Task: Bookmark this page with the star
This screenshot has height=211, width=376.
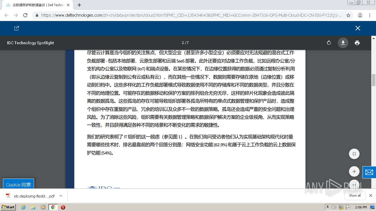Action: pyautogui.click(x=348, y=15)
